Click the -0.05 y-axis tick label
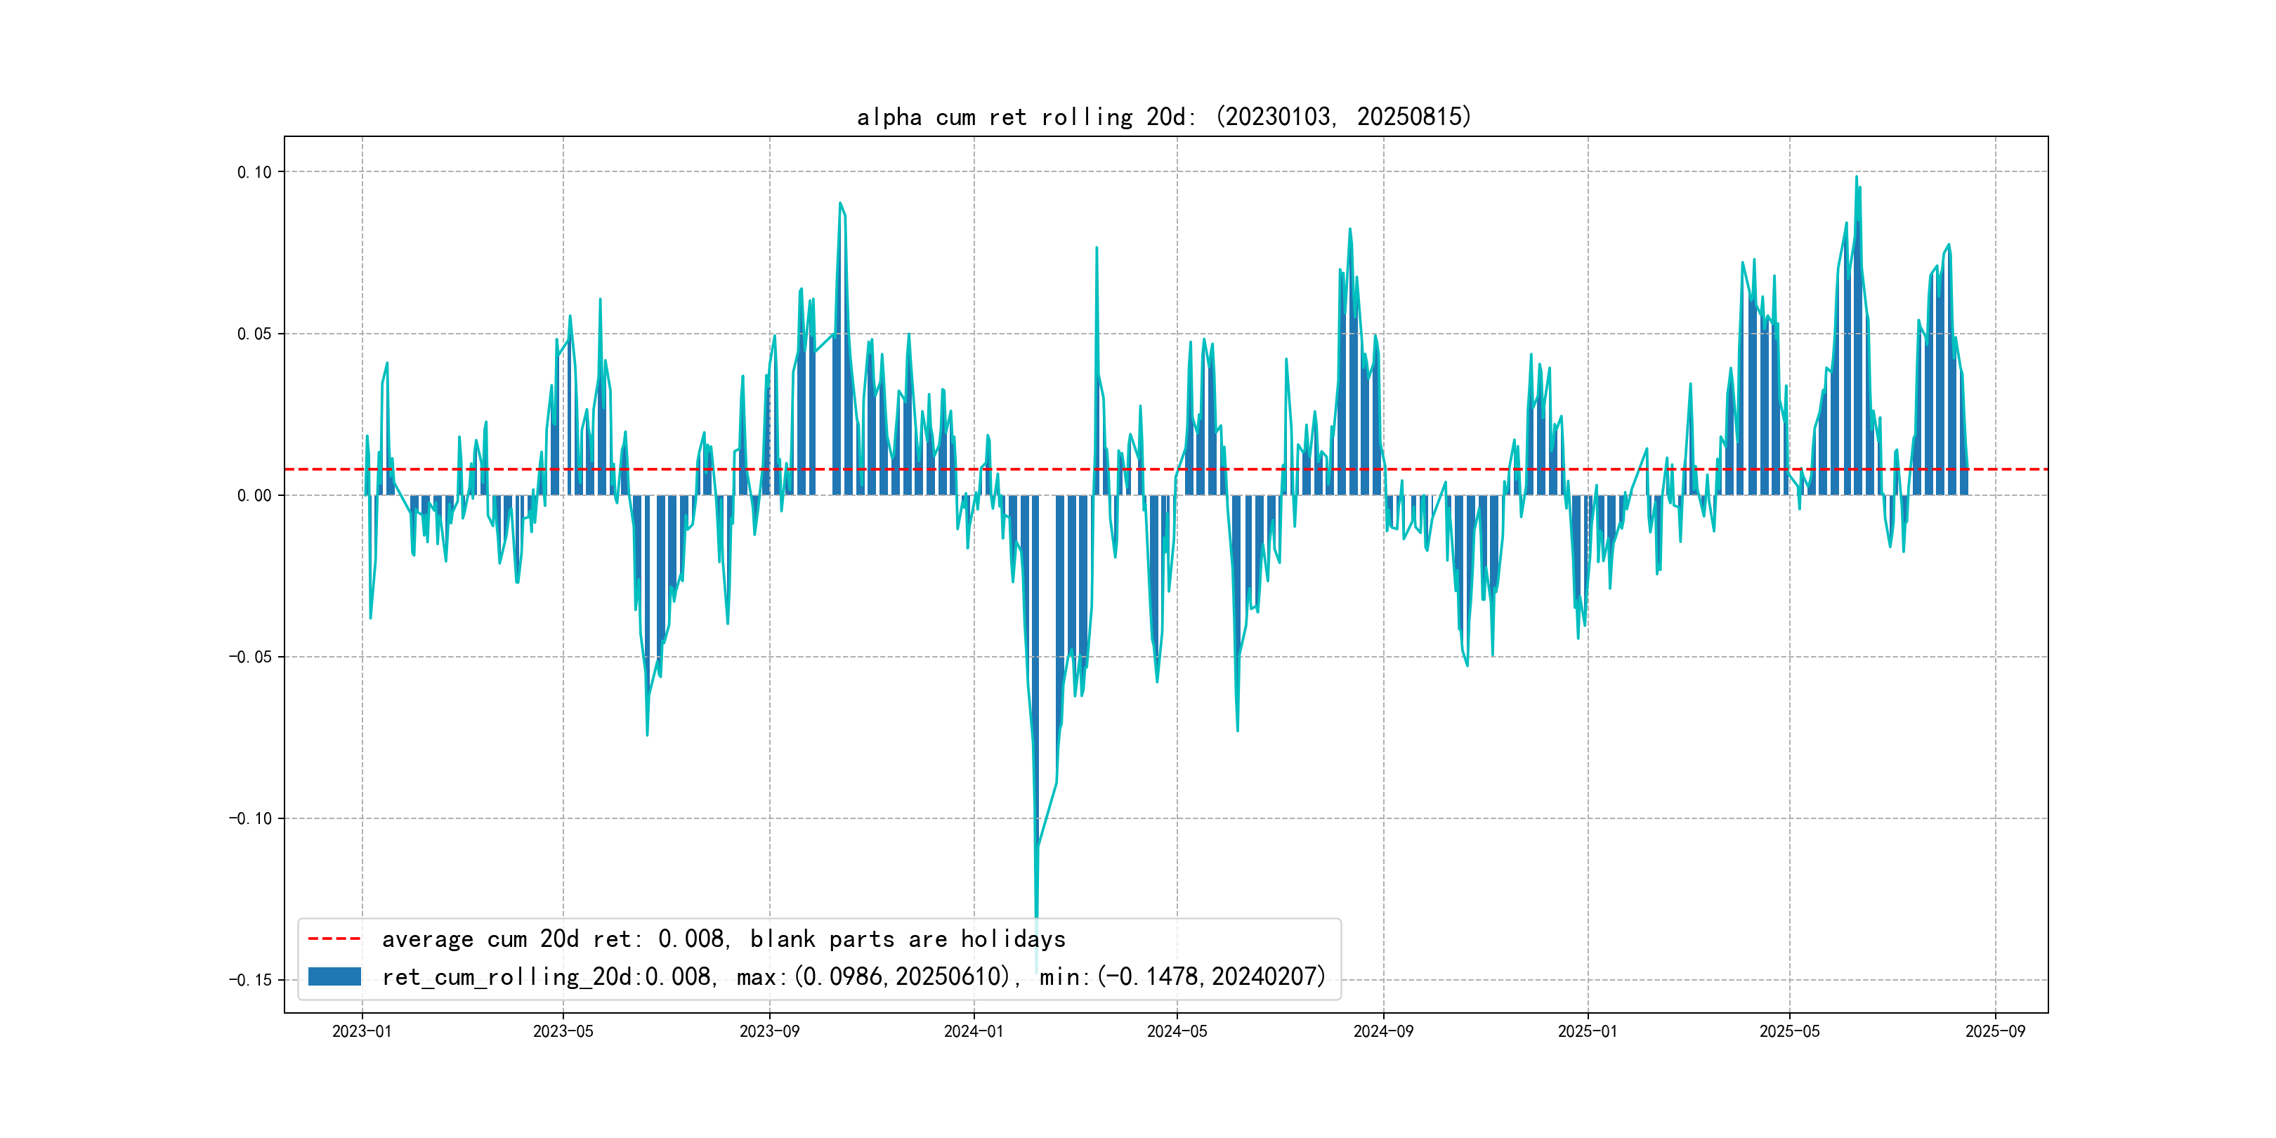Image resolution: width=2276 pixels, height=1138 pixels. [x=250, y=657]
